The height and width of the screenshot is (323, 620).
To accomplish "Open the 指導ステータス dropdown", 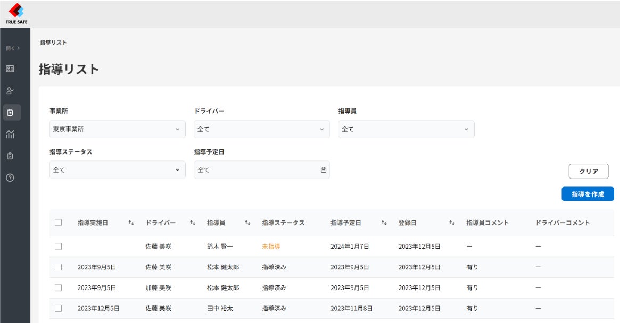I will pos(117,170).
